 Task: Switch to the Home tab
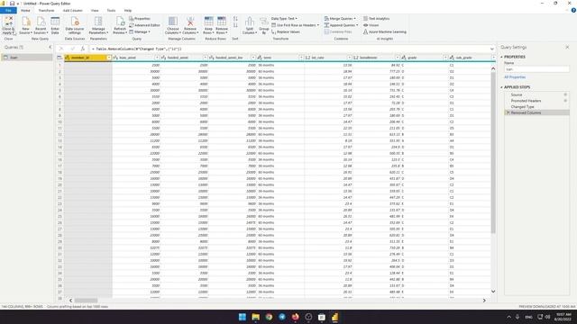point(25,10)
